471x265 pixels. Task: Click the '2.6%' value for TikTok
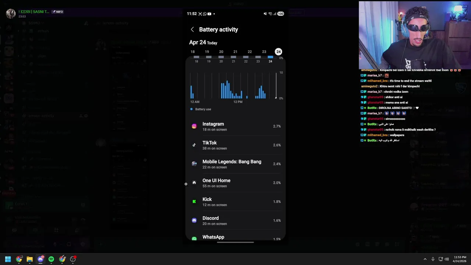(277, 145)
